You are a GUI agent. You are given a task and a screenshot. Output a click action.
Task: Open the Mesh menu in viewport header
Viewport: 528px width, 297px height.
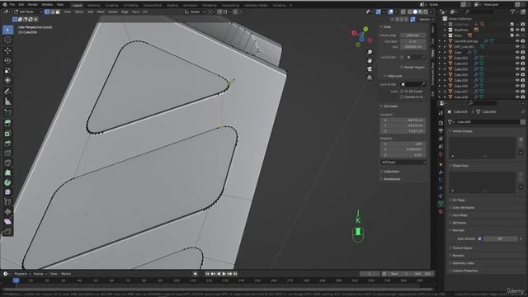pos(101,12)
